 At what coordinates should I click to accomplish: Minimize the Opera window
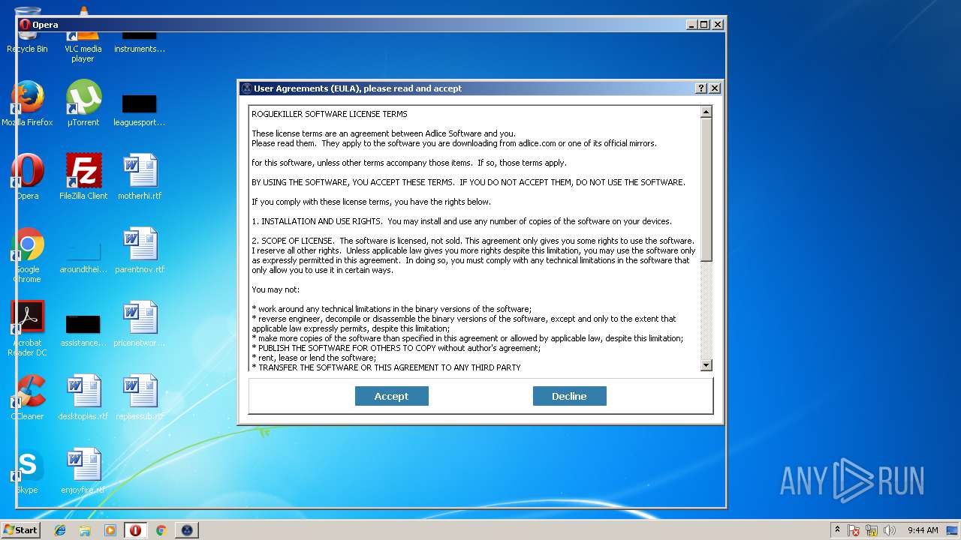pyautogui.click(x=691, y=25)
